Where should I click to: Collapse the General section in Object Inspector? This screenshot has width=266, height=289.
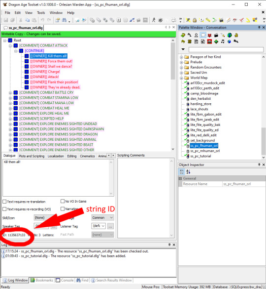tap(180, 178)
